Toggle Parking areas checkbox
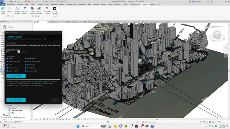The width and height of the screenshot is (230, 129). pyautogui.click(x=26, y=68)
